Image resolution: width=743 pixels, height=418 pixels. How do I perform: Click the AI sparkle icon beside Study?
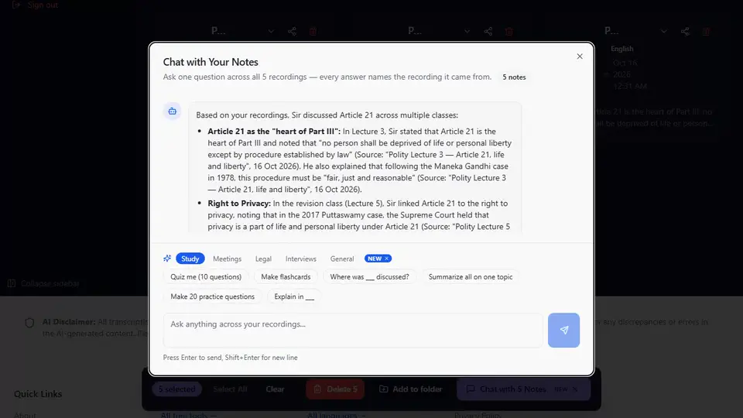[x=167, y=259]
